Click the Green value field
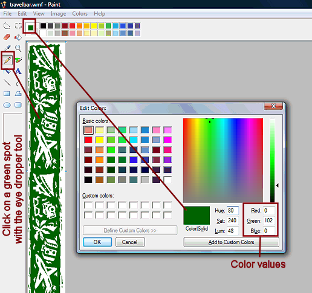The height and width of the screenshot is (293, 312). point(269,221)
